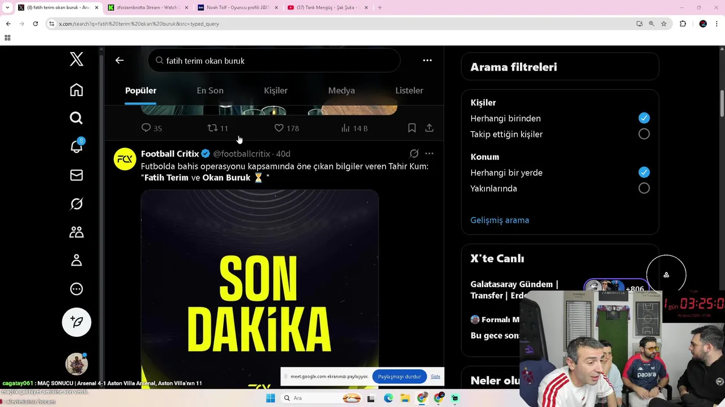Viewport: 725px width, 407px height.
Task: Open tab search chevron dropdown
Action: [x=7, y=7]
